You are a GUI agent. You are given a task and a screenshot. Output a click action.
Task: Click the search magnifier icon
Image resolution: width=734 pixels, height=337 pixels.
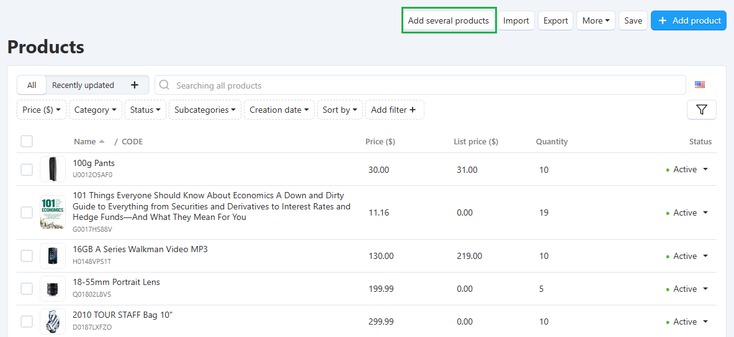pos(164,85)
